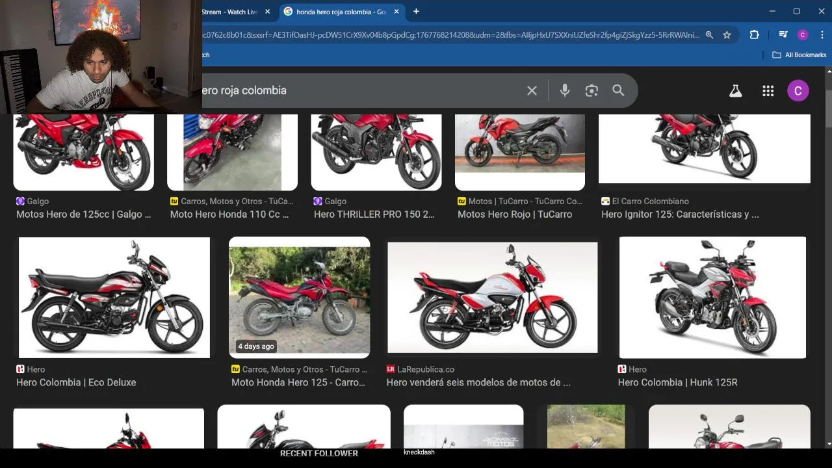The height and width of the screenshot is (468, 832).
Task: Open 'Hero Colombia | Eco Deluxe' title link
Action: (76, 383)
